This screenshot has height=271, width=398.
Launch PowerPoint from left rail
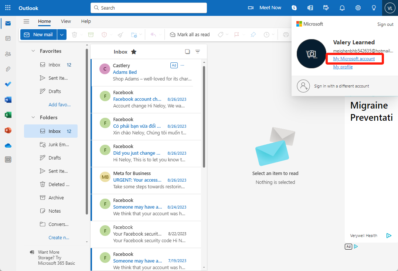pos(8,130)
